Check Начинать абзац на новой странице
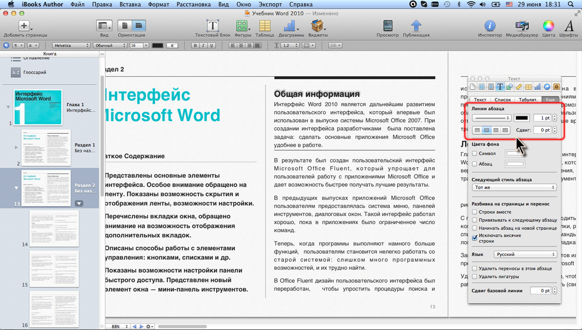Viewport: 582px width, 330px height. click(475, 228)
